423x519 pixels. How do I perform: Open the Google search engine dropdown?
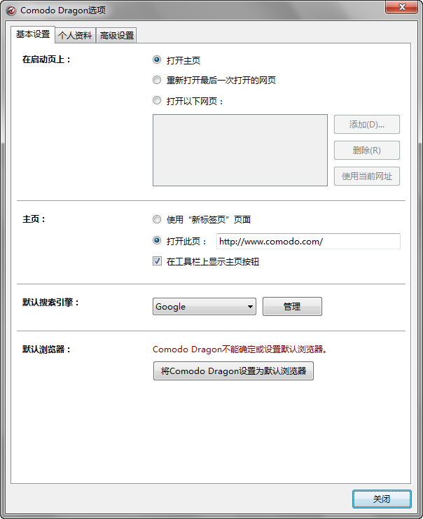(204, 307)
